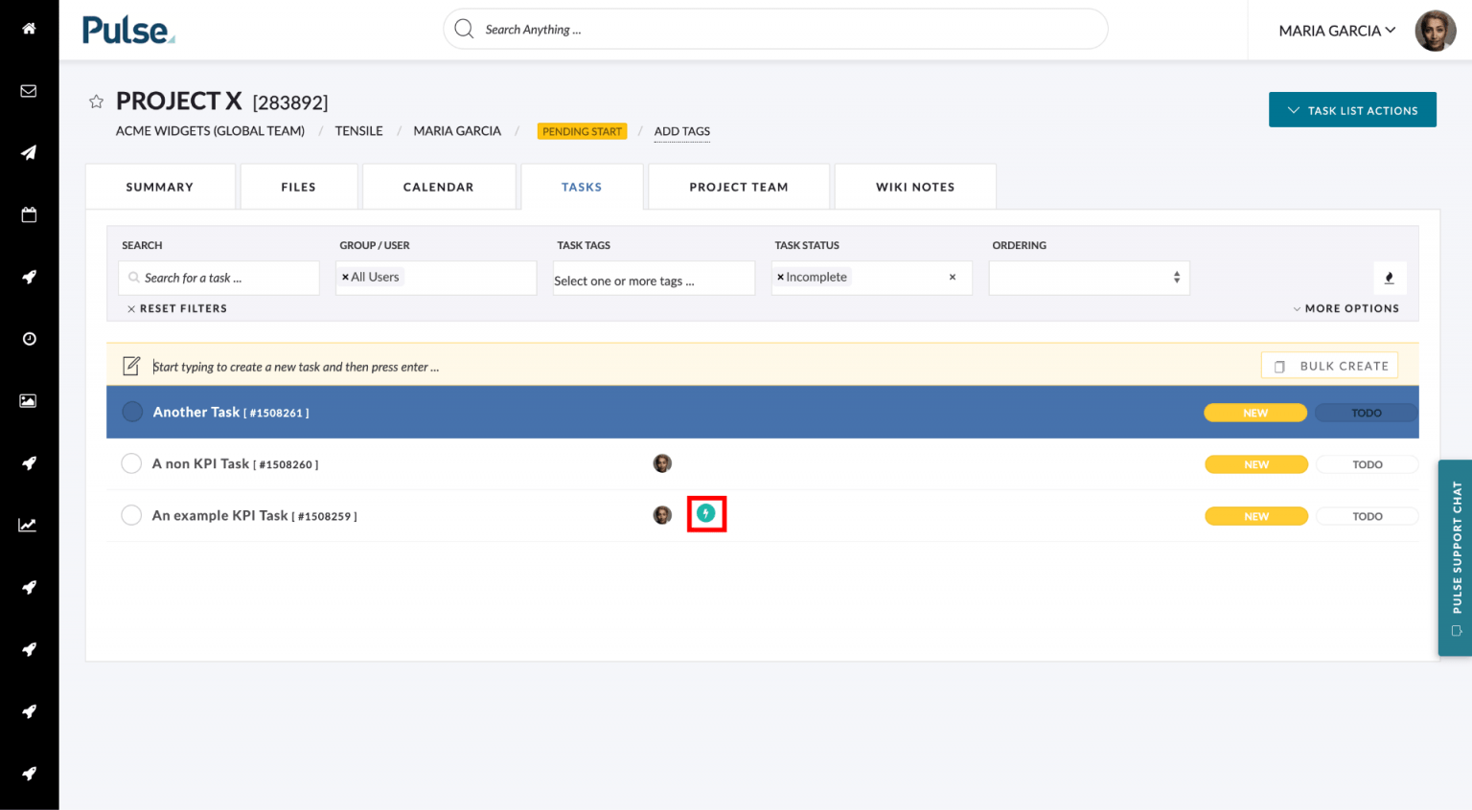
Task: Open the image gallery icon in sidebar
Action: 29,400
